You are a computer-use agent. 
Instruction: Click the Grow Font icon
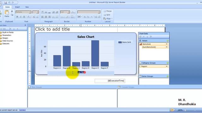34,17
